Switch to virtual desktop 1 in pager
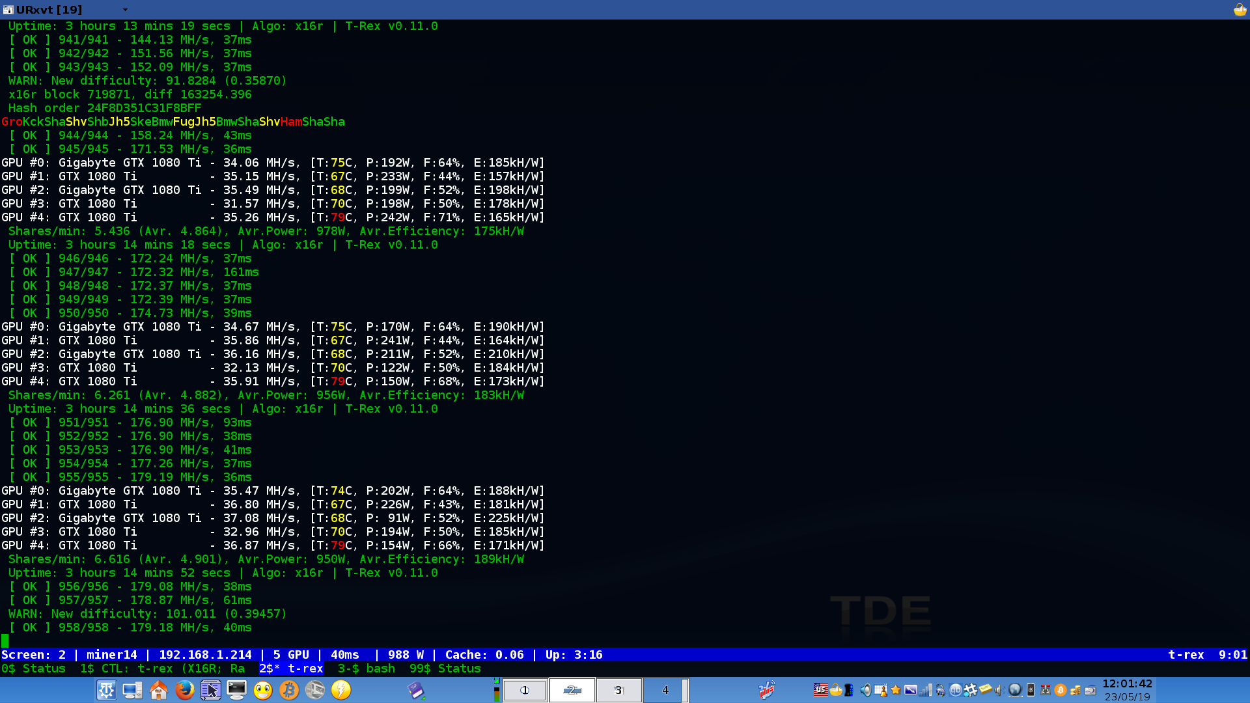The height and width of the screenshot is (703, 1250). [525, 690]
